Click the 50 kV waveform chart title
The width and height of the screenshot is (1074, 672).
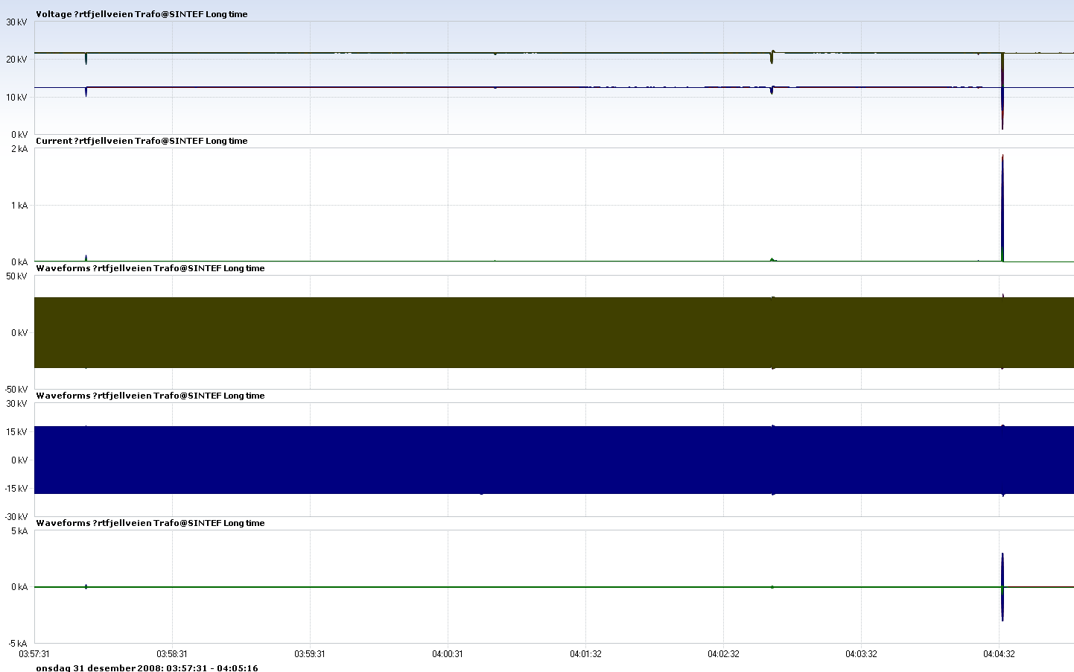point(150,268)
